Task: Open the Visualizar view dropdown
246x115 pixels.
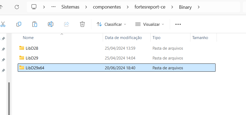Action: (150, 24)
